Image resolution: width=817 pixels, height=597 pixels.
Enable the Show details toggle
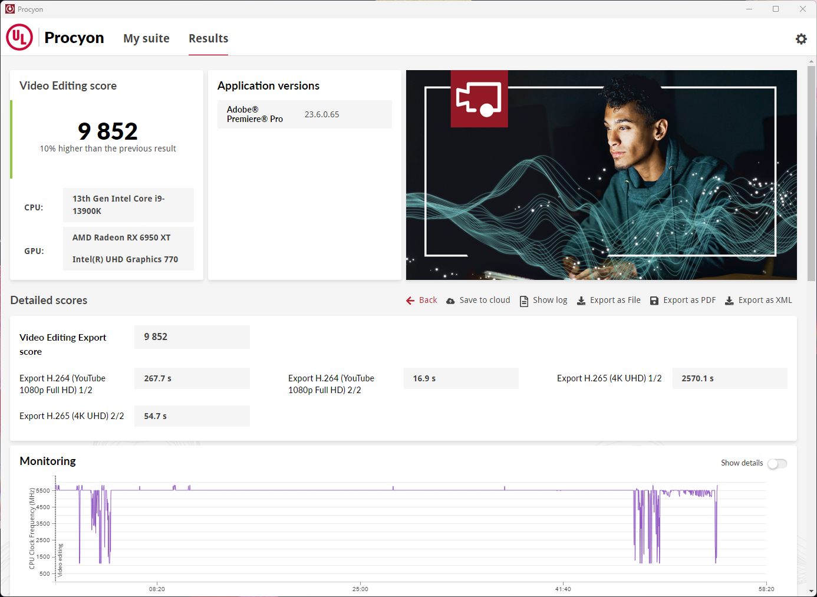point(777,463)
